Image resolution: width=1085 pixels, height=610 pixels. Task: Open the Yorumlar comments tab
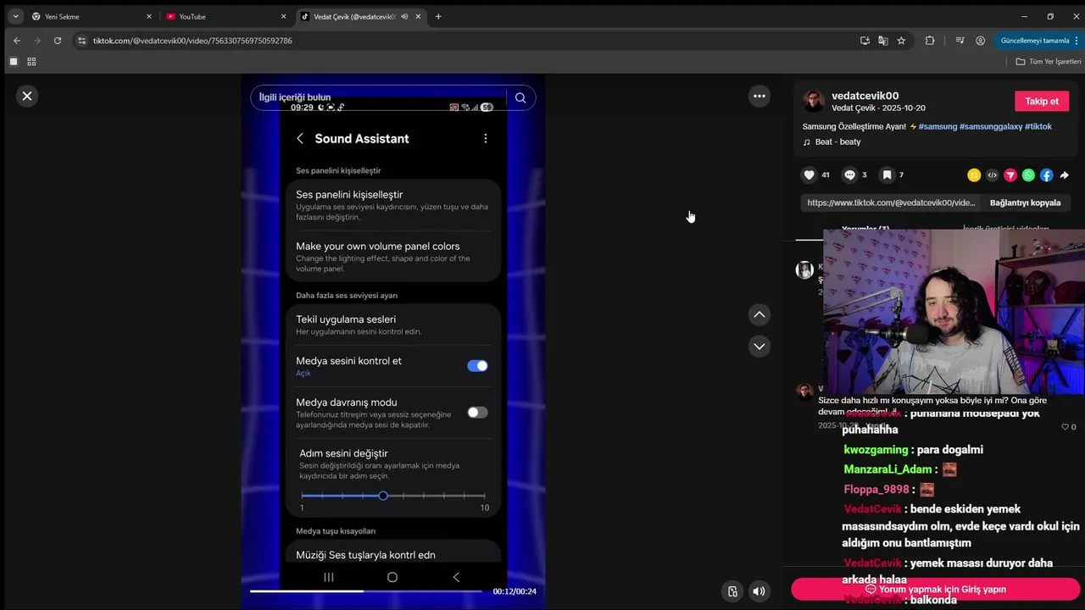(x=865, y=230)
